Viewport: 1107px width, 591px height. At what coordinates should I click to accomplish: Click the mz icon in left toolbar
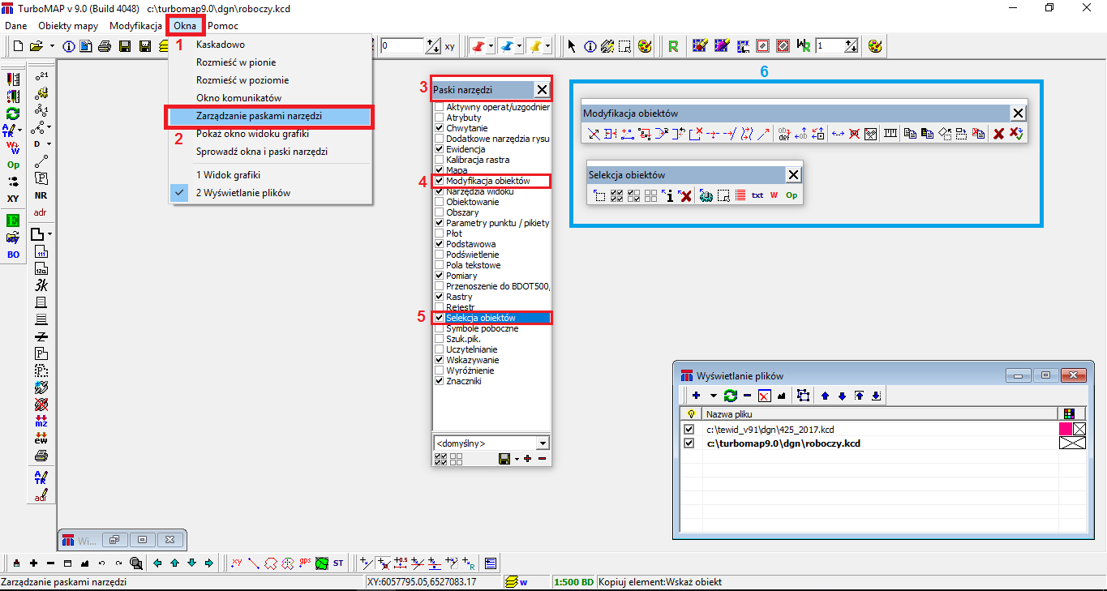coord(41,422)
